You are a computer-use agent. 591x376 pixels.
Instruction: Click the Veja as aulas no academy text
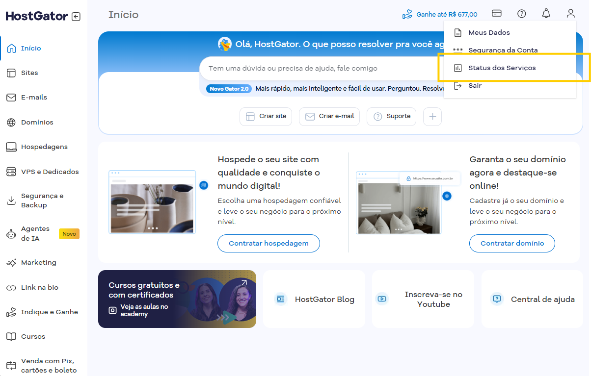(x=144, y=310)
